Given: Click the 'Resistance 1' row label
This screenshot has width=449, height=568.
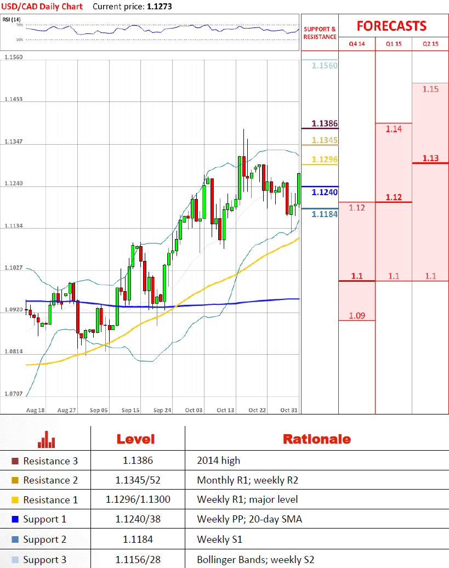Looking at the screenshot, I should tap(50, 500).
